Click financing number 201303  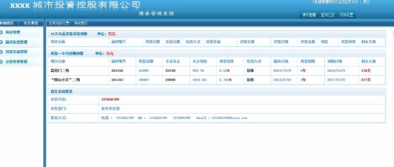(117, 80)
